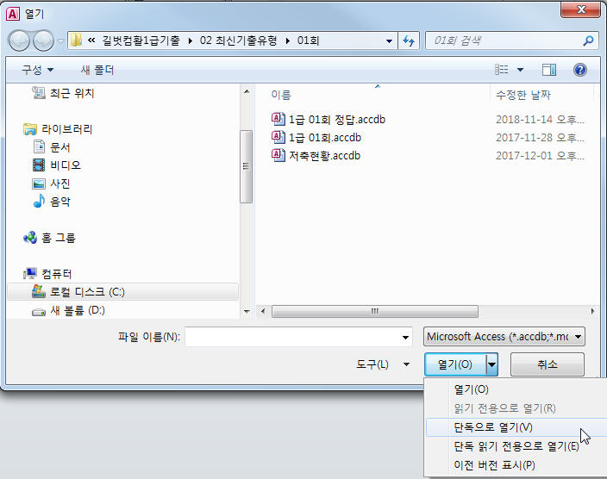
Task: Open the 구성 dropdown menu
Action: 37,70
